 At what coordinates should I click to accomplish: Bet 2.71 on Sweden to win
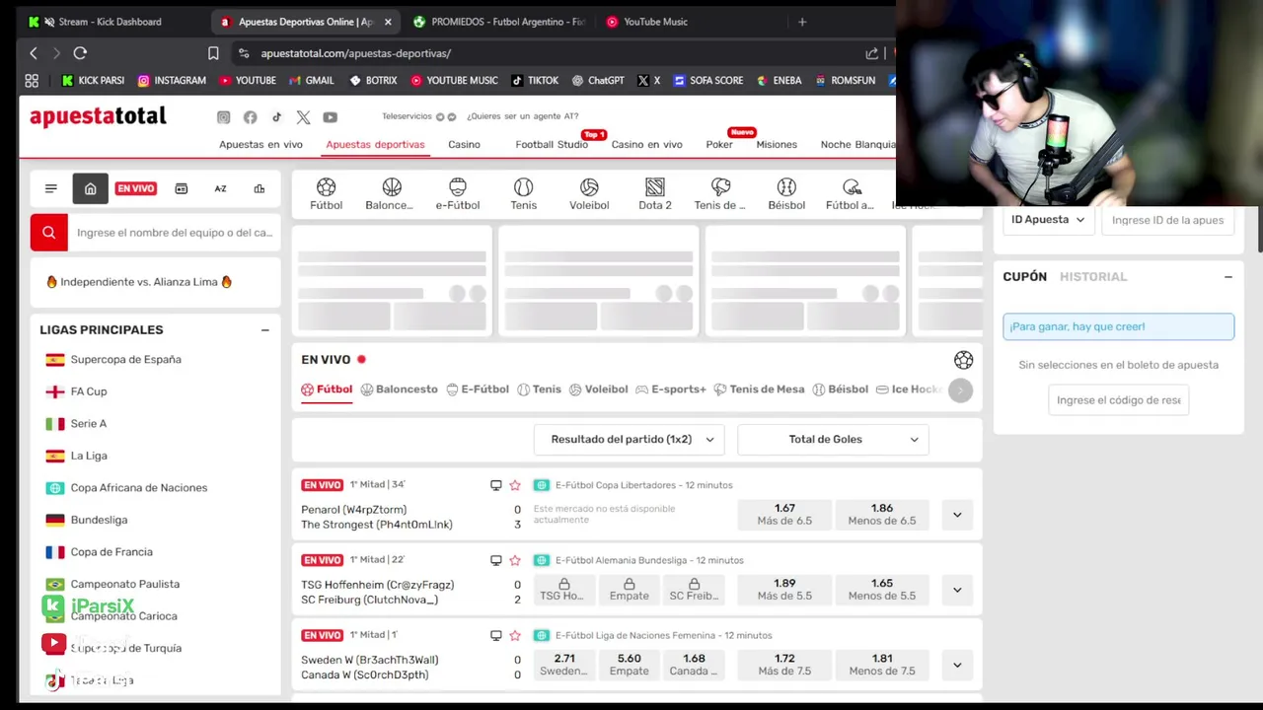click(564, 665)
